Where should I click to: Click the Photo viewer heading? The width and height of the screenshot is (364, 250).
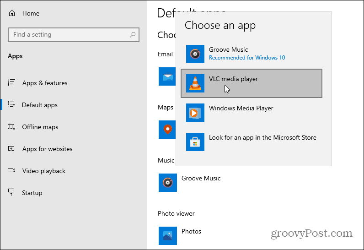[176, 213]
